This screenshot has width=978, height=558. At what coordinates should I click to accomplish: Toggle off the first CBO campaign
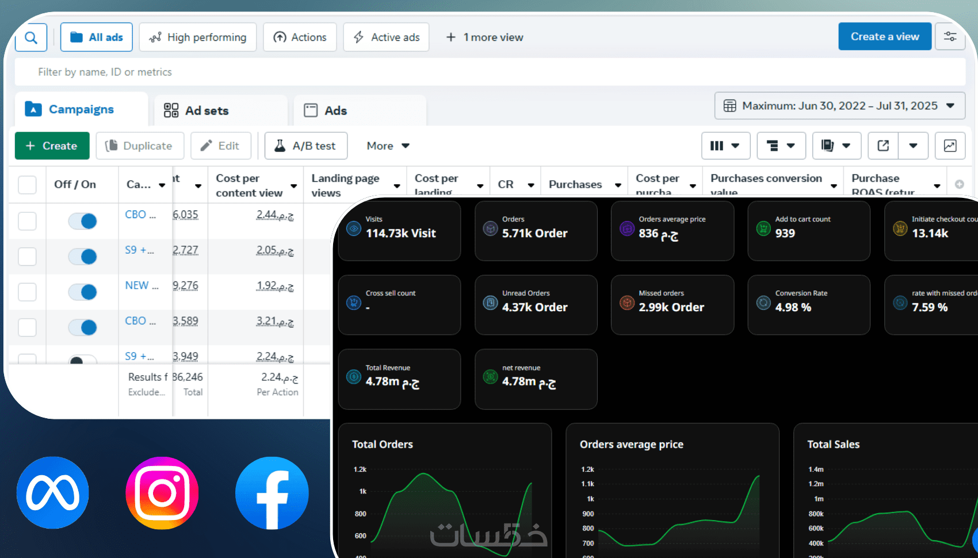click(x=82, y=221)
